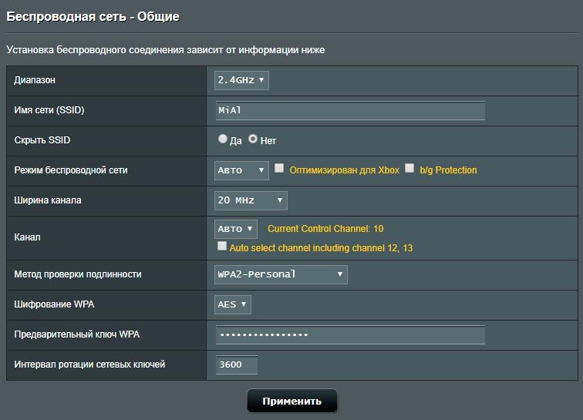Click the 'Имя сети (SSID)' row label
This screenshot has height=420, width=583.
click(x=49, y=110)
